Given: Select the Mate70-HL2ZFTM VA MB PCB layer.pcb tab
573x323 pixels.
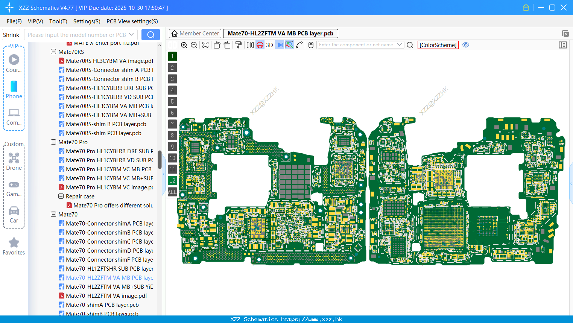Looking at the screenshot, I should click(x=280, y=34).
